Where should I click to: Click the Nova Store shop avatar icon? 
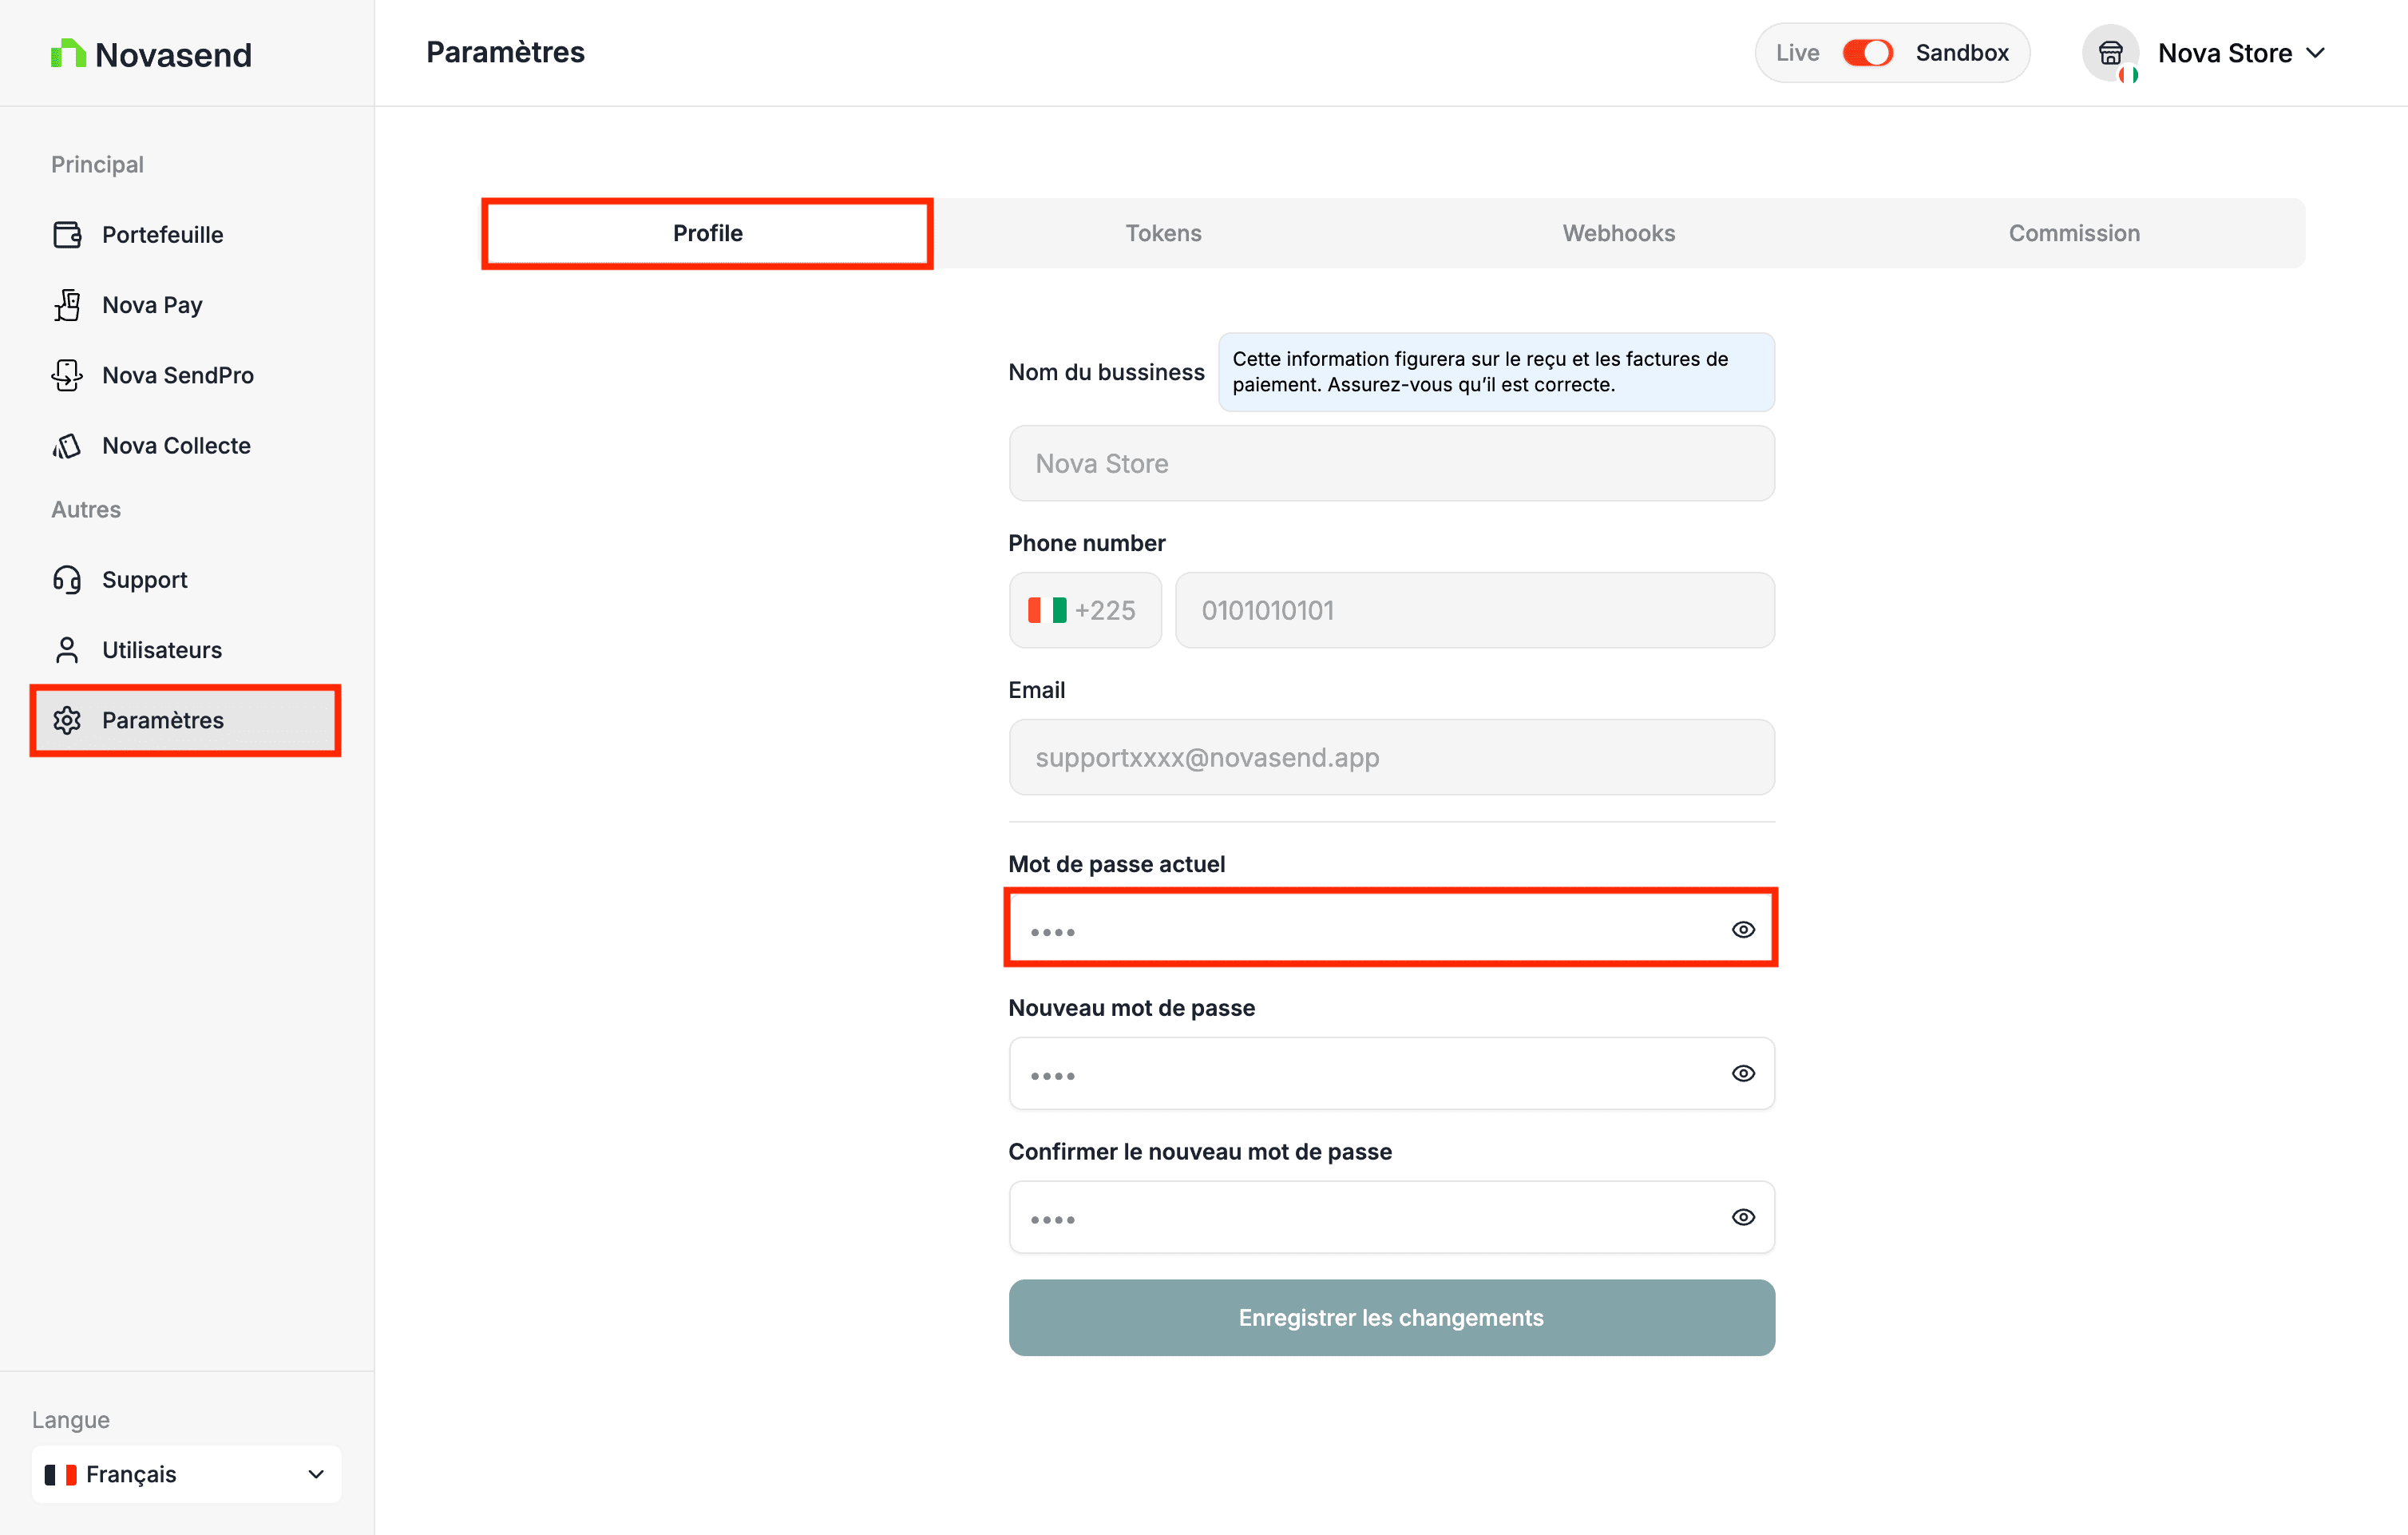tap(2110, 53)
